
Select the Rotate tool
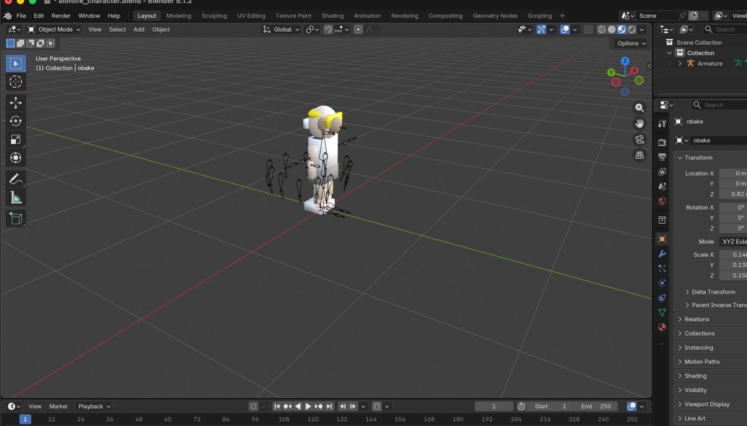(x=16, y=121)
